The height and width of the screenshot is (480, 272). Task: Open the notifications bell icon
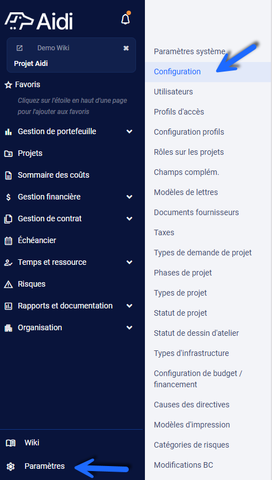click(x=125, y=20)
